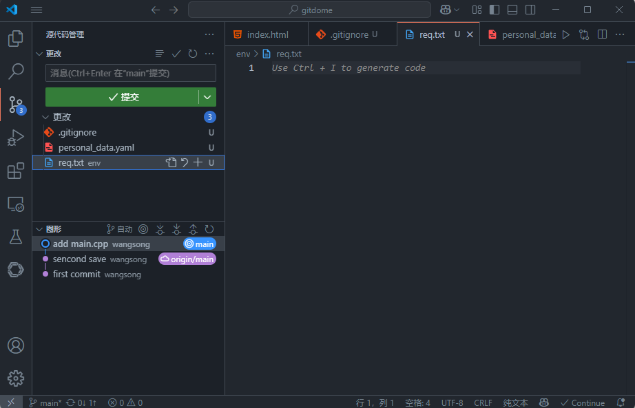The image size is (635, 408).
Task: Discard changes for req.txt
Action: pos(185,162)
